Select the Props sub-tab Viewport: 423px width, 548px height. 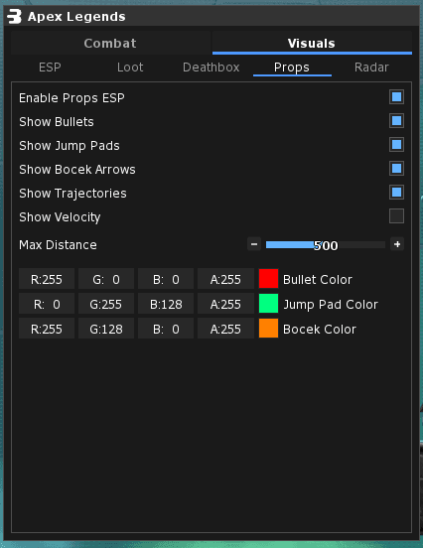coord(292,68)
